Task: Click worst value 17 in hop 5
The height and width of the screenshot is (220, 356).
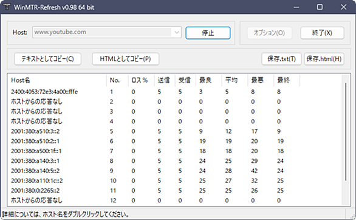Action: (x=255, y=131)
